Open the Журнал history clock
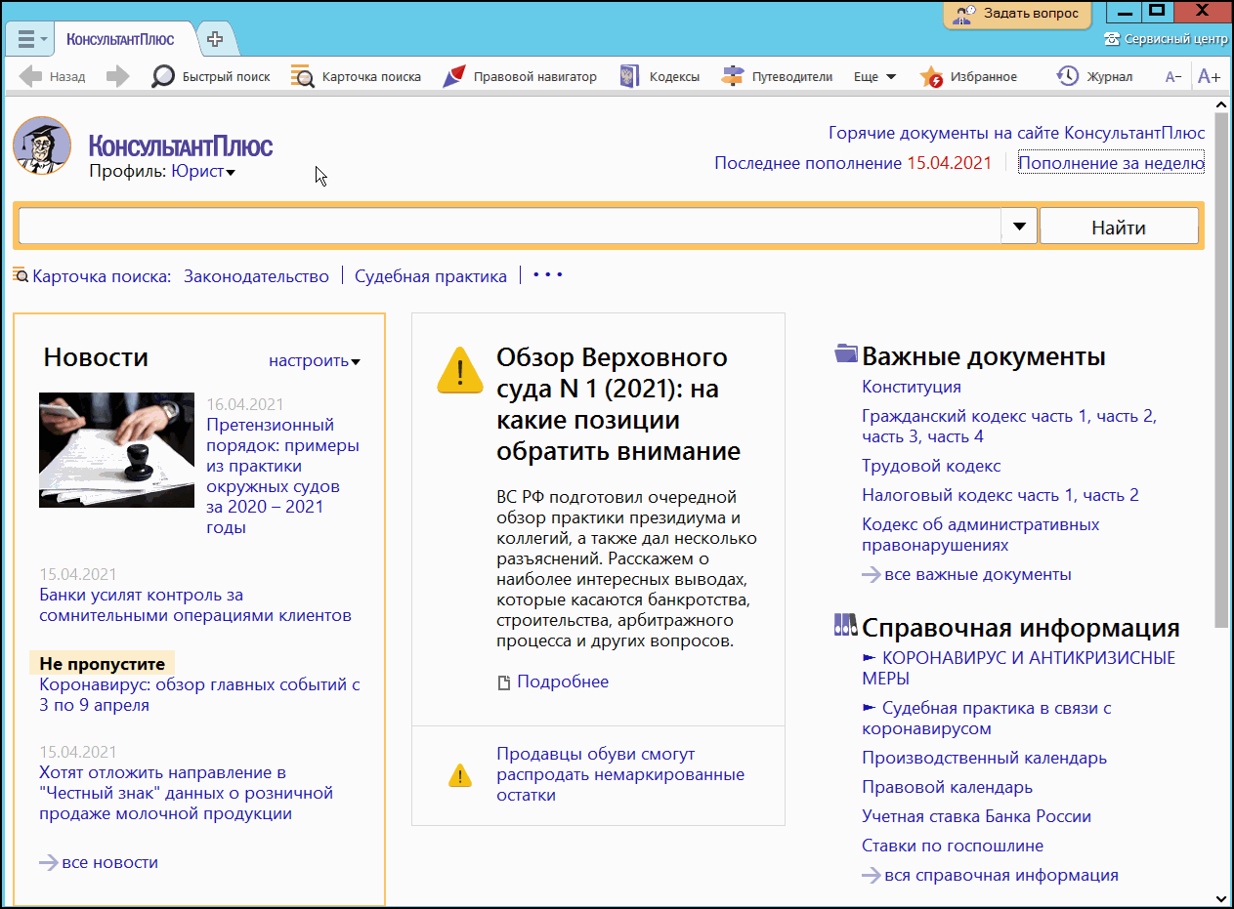Viewport: 1234px width, 909px height. pos(1095,76)
